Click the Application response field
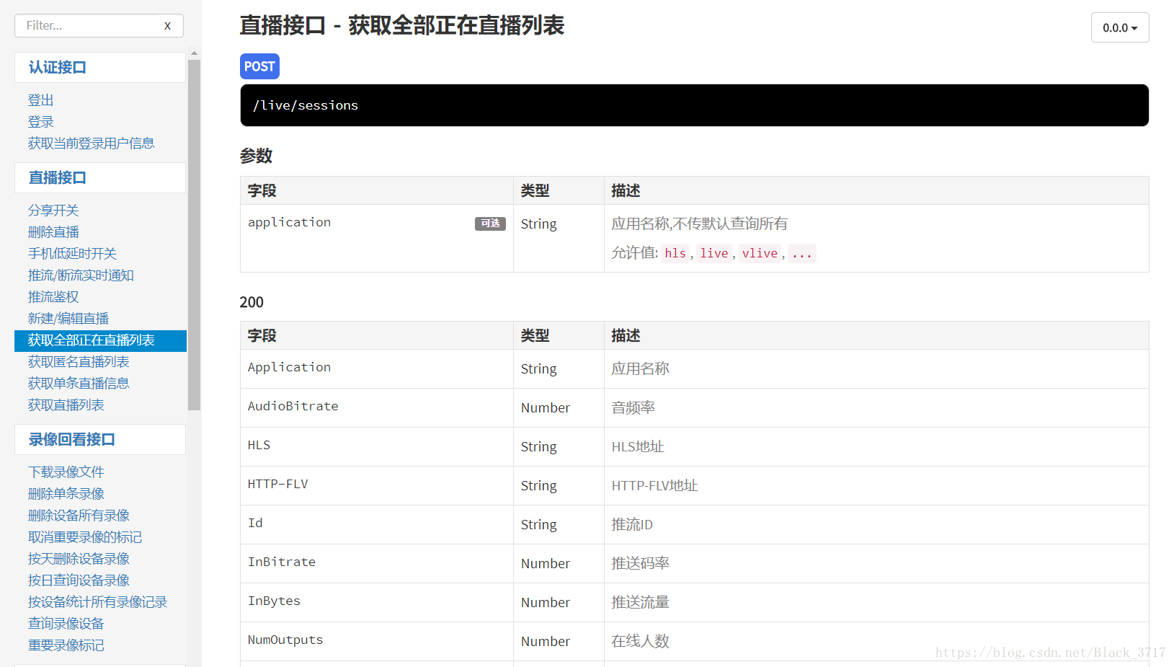The width and height of the screenshot is (1174, 667). (x=289, y=368)
